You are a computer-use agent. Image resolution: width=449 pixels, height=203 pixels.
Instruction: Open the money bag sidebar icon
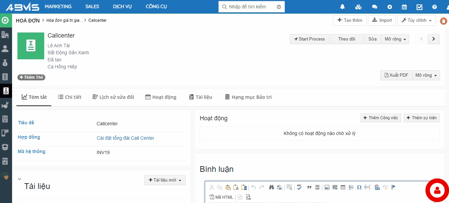5,63
